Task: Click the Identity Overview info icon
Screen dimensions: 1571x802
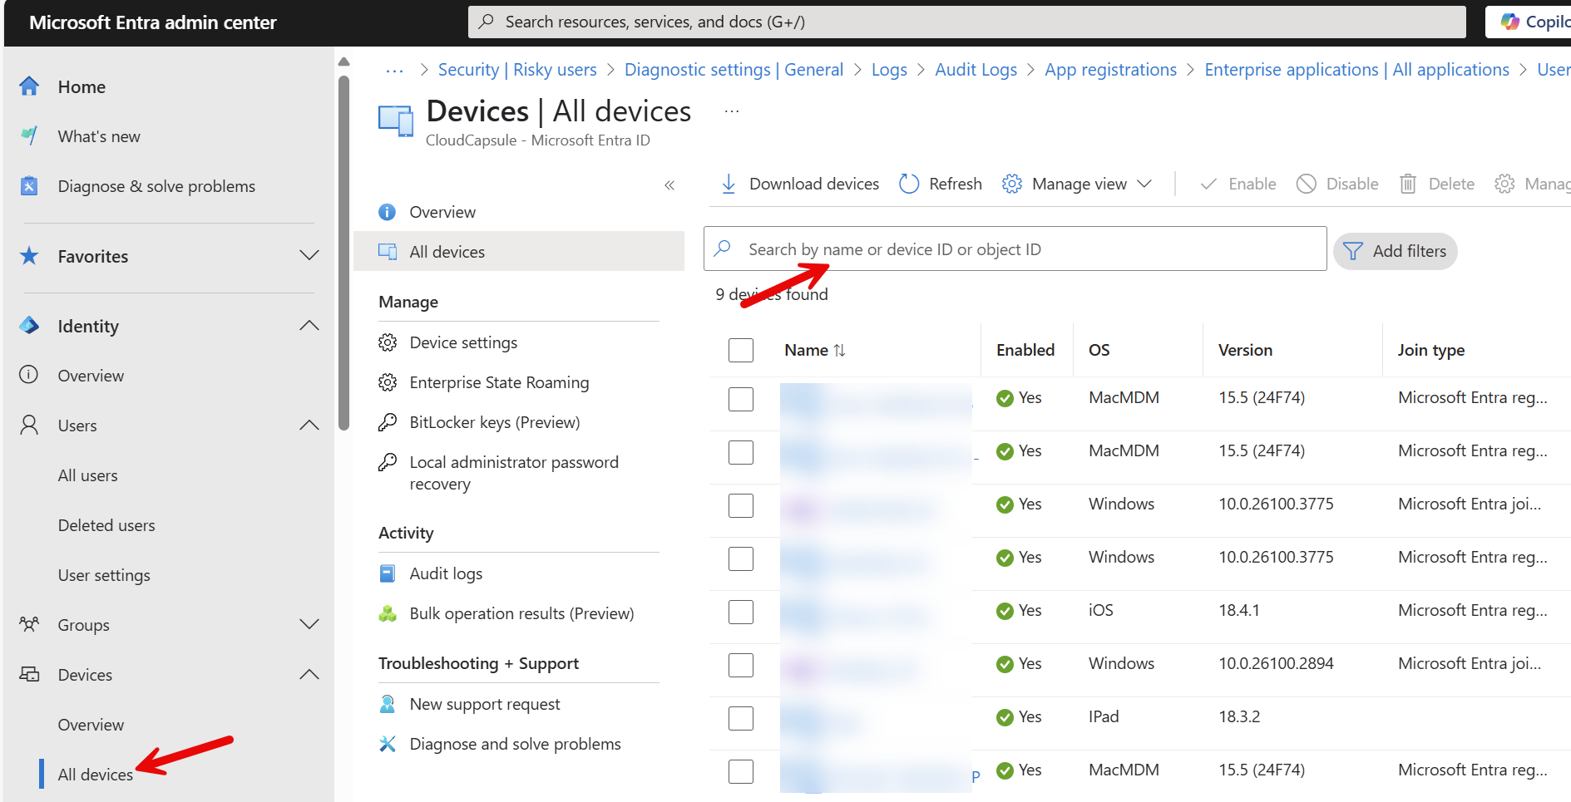Action: (x=29, y=375)
